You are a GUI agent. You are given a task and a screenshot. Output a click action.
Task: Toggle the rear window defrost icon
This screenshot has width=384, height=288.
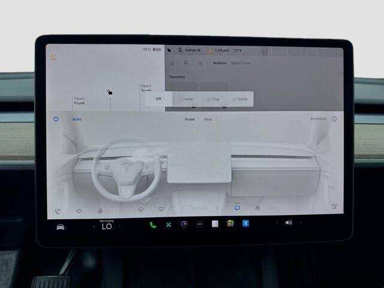[161, 209]
